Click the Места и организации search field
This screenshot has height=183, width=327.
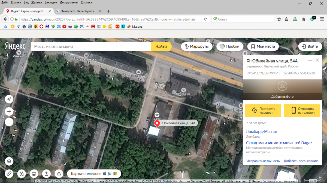pyautogui.click(x=91, y=46)
